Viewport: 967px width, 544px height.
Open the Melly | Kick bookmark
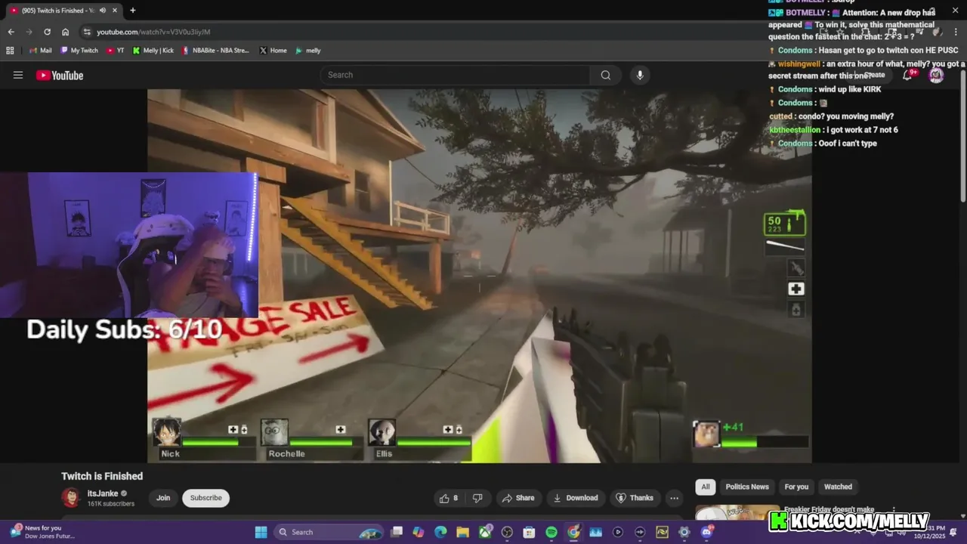(x=153, y=51)
